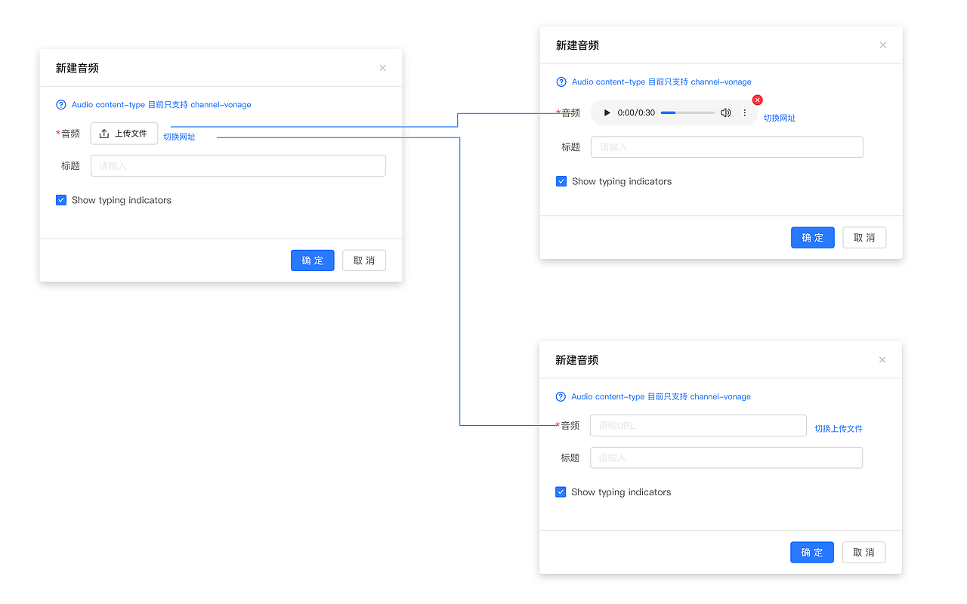967x604 pixels.
Task: Confirm with 确定 in the audio-player dialog
Action: coord(813,238)
